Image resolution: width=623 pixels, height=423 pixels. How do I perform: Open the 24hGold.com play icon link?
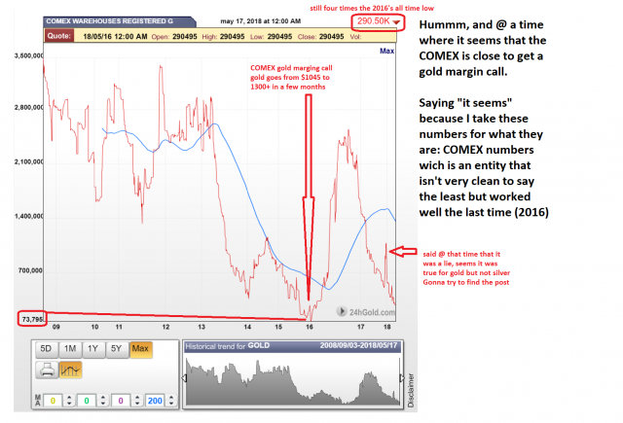[x=342, y=311]
